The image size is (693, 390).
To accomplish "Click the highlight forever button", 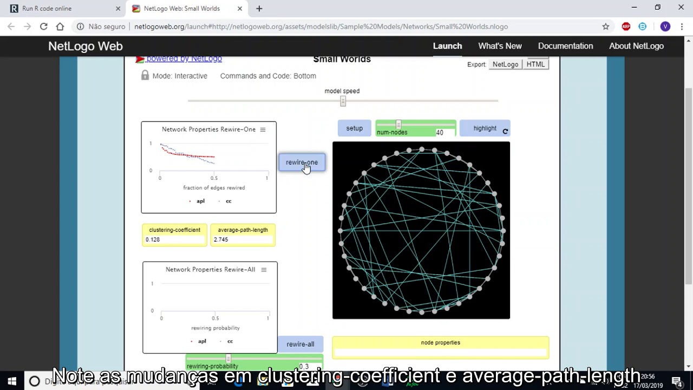I will 485,128.
